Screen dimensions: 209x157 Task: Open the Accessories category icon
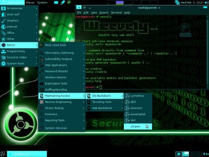point(3,8)
